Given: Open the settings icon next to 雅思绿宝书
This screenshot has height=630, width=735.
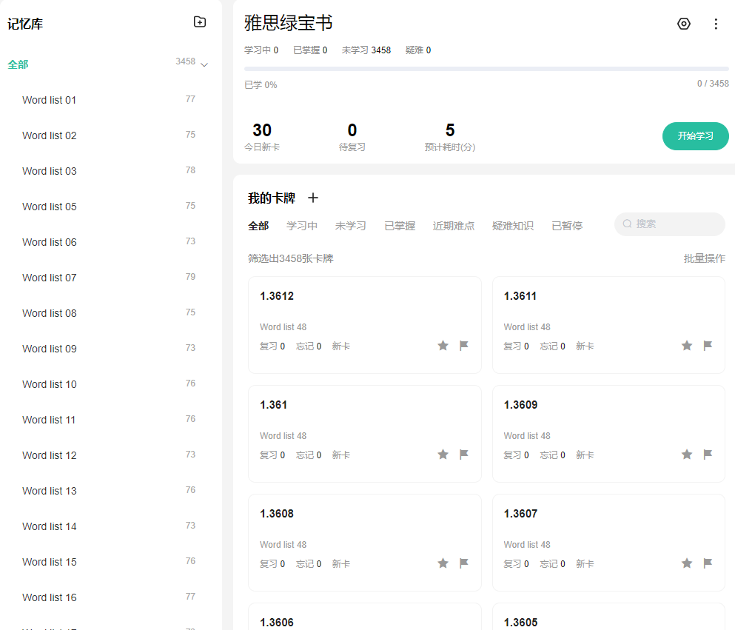Looking at the screenshot, I should 684,24.
